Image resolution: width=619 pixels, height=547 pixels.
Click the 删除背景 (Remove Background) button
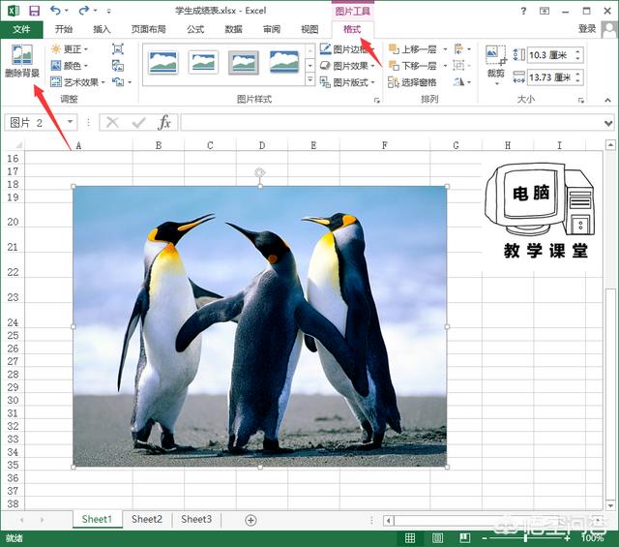(21, 62)
